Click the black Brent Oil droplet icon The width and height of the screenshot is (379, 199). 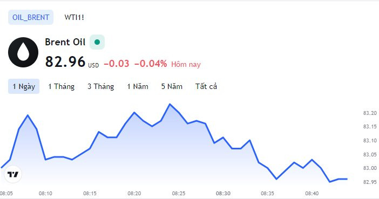23,52
